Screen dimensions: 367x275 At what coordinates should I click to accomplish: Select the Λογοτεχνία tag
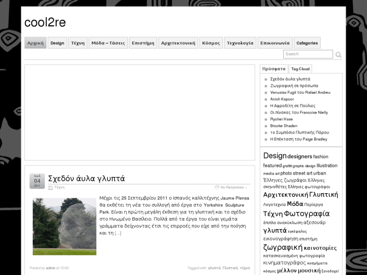275,204
